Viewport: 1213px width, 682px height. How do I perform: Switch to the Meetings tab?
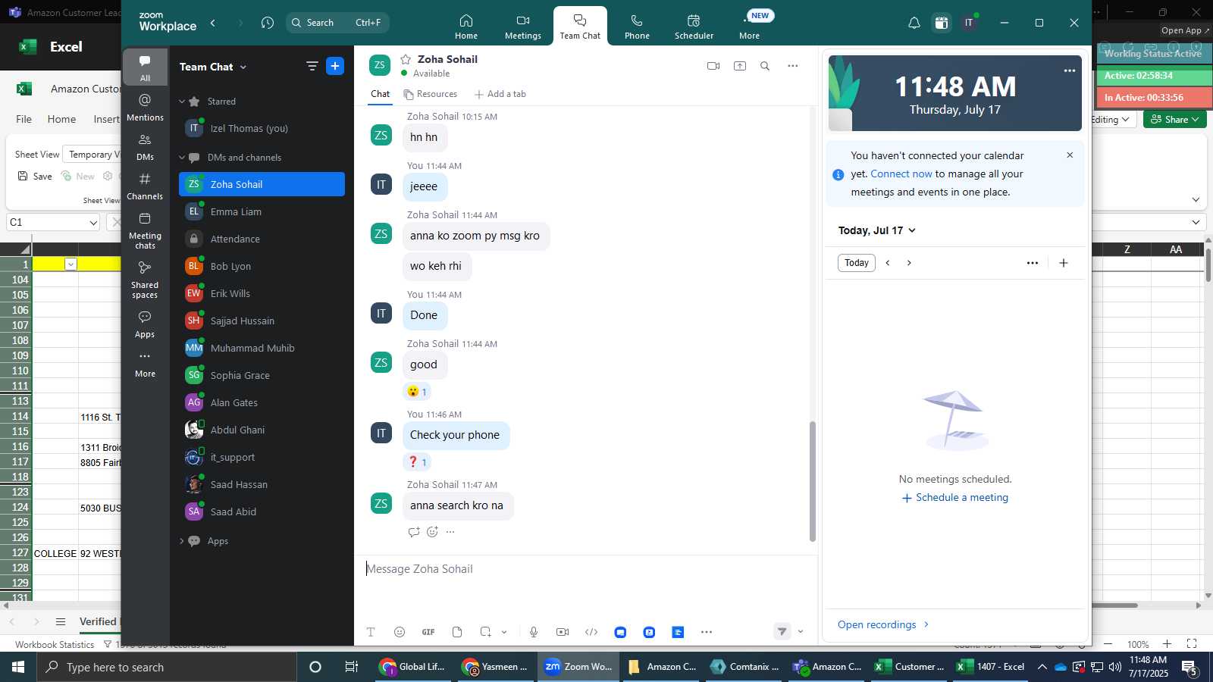coord(523,27)
